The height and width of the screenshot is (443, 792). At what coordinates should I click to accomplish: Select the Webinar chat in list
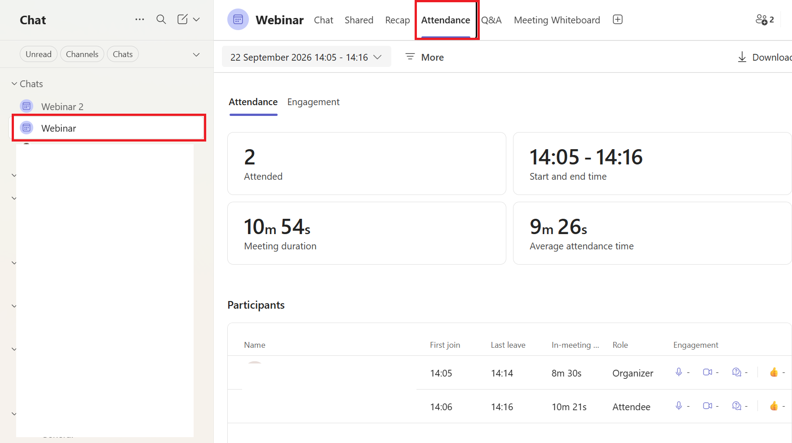click(109, 128)
